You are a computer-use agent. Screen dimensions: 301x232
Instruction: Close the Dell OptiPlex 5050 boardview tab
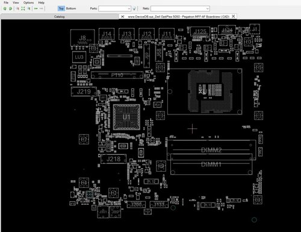tap(234, 16)
